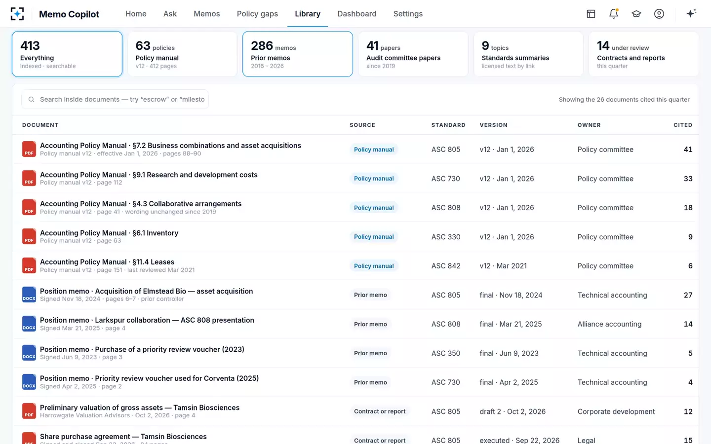Open the notifications bell
Image resolution: width=711 pixels, height=444 pixels.
click(x=614, y=14)
